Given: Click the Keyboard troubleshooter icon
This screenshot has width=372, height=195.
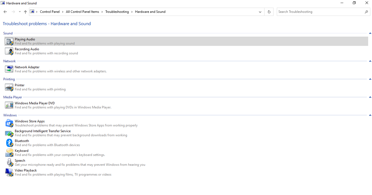Looking at the screenshot, I should [9, 153].
